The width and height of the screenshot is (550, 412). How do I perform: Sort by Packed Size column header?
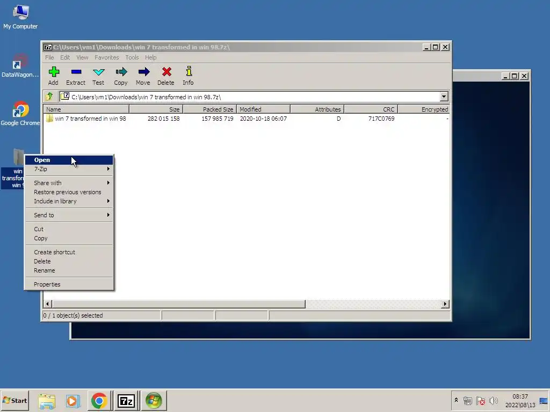tap(210, 109)
